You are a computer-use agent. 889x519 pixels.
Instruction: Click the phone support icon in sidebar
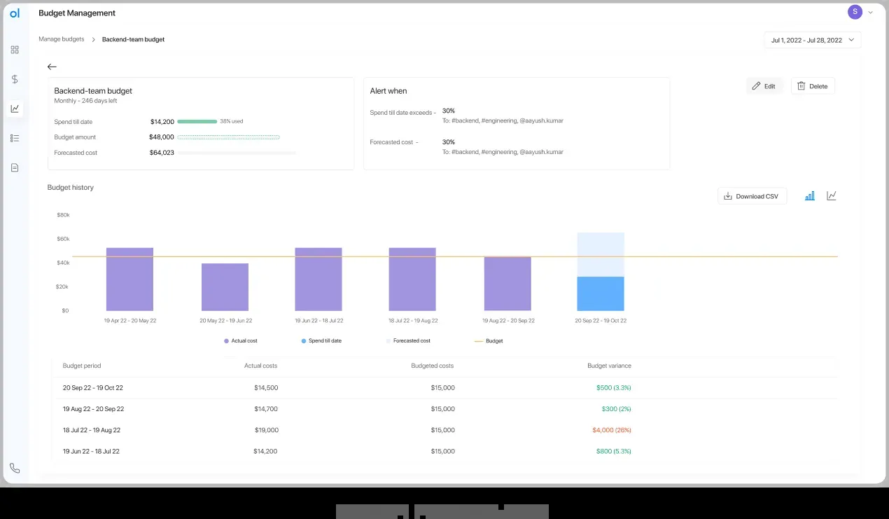click(x=15, y=468)
